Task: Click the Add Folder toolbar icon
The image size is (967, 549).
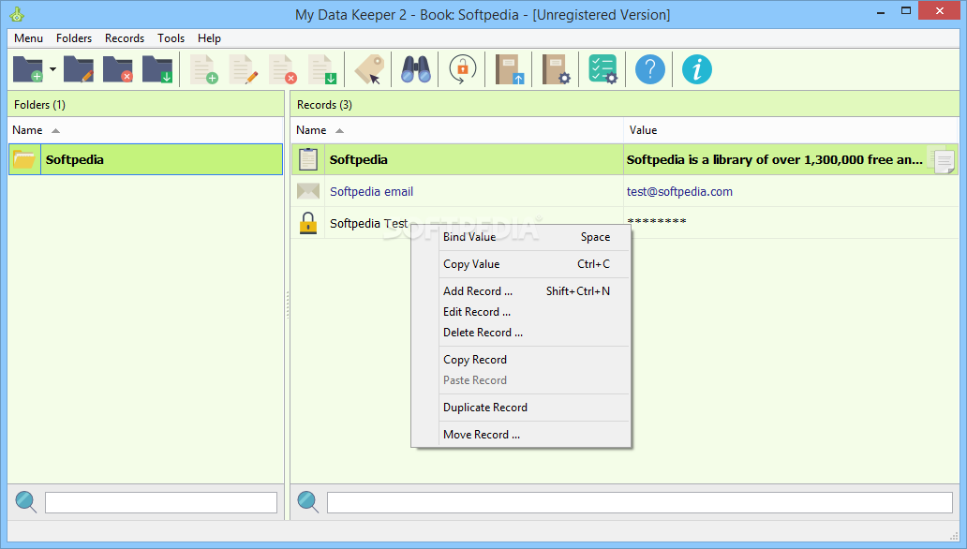Action: [28, 69]
